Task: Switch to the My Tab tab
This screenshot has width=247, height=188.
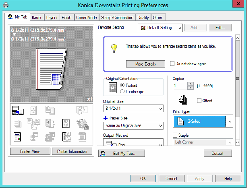Action: coord(17,17)
